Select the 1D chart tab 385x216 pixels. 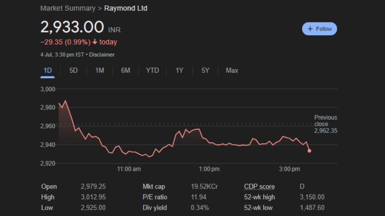pyautogui.click(x=48, y=70)
